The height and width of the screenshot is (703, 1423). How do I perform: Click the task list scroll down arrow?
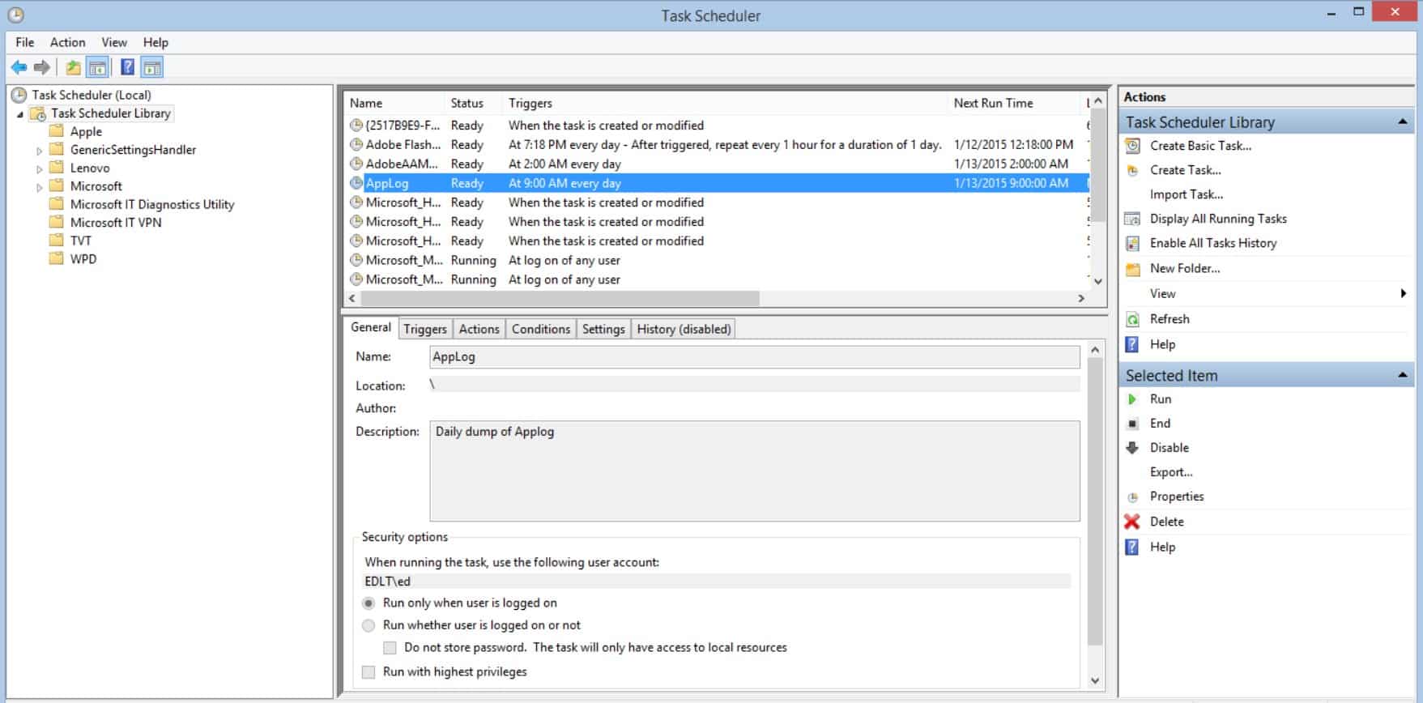click(1098, 281)
